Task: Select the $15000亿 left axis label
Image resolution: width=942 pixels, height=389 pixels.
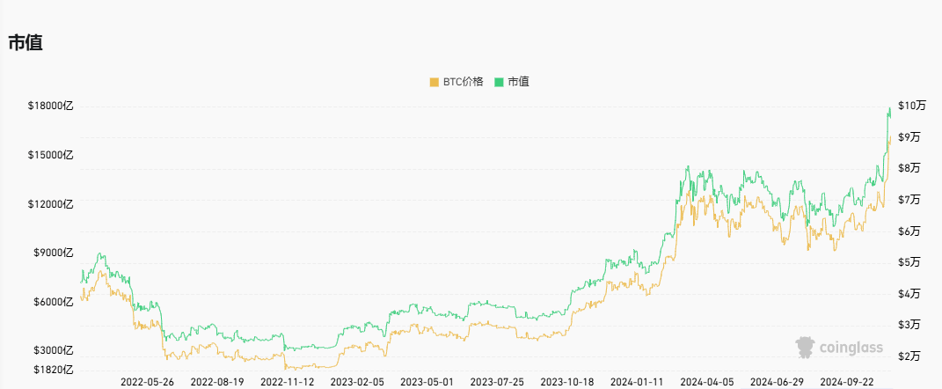Action: [x=51, y=155]
